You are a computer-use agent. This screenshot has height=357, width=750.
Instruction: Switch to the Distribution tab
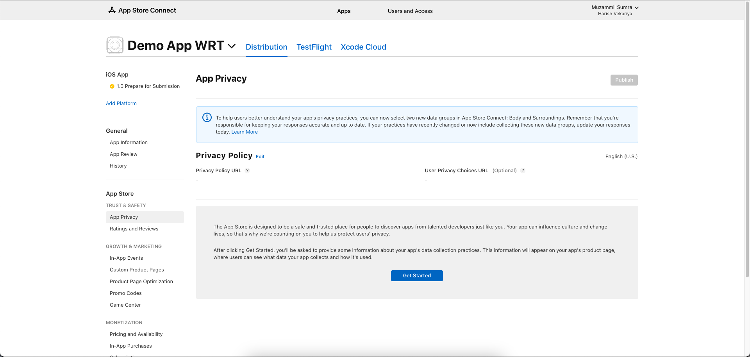tap(266, 47)
